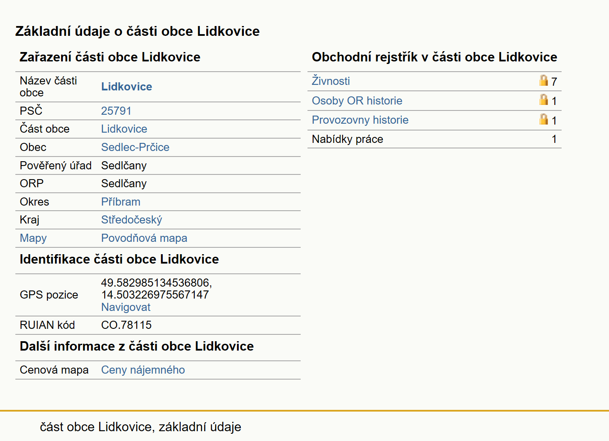Click the bold Lidkovice name link
The height and width of the screenshot is (441, 609).
pos(126,87)
